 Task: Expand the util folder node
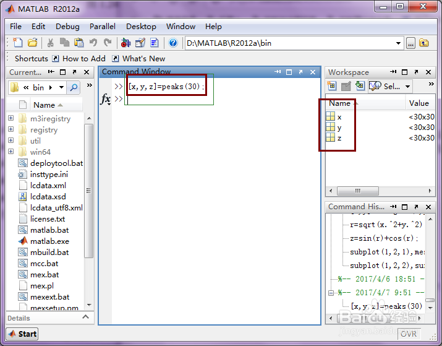pyautogui.click(x=11, y=141)
